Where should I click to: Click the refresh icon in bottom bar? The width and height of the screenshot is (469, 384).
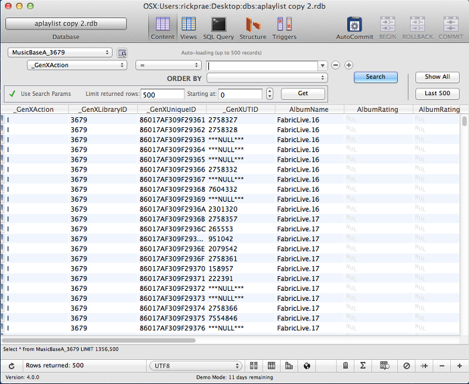[11, 366]
